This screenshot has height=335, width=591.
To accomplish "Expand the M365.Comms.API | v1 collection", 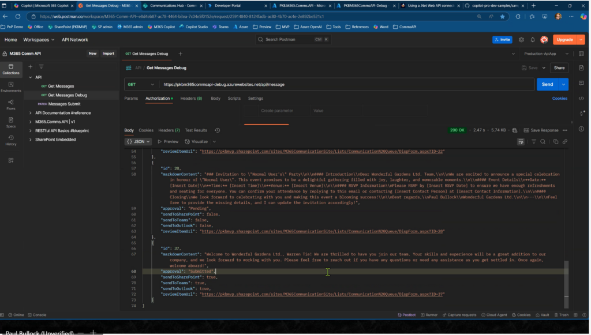I will coord(31,122).
